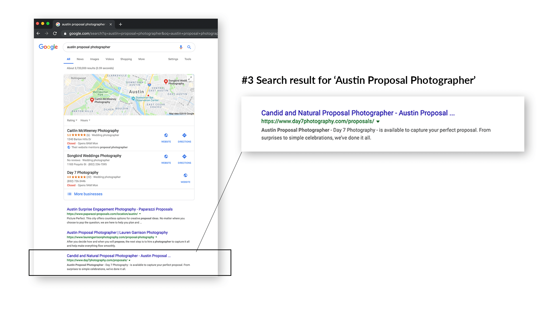Click the browser address bar URL
This screenshot has height=310, width=551.
(143, 34)
